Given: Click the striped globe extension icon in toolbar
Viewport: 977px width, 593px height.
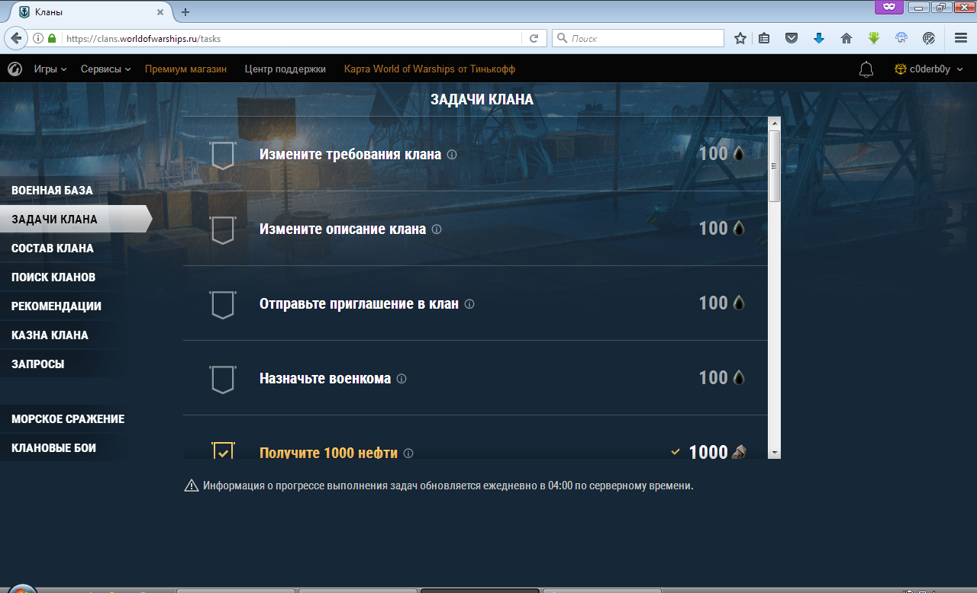Looking at the screenshot, I should coord(929,38).
